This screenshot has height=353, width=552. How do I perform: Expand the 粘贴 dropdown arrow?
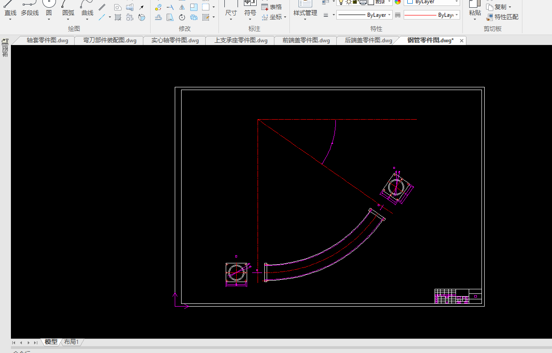[x=475, y=20]
